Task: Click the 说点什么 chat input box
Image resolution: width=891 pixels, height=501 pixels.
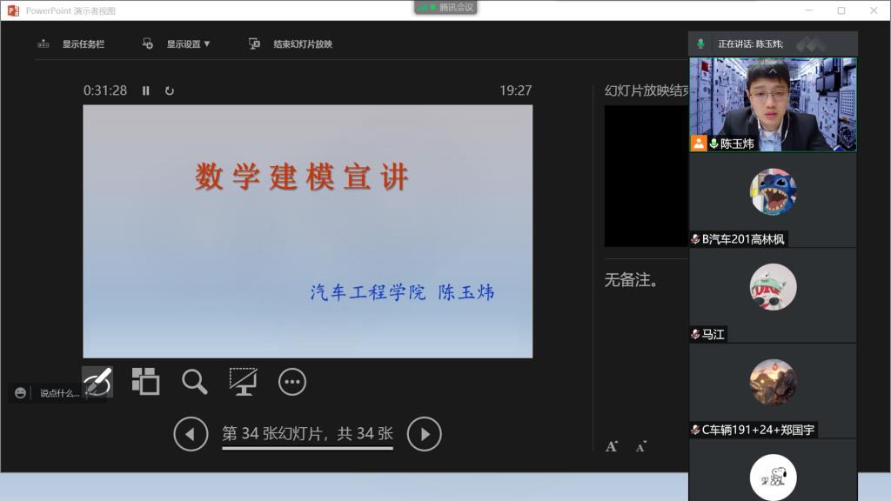Action: (60, 393)
